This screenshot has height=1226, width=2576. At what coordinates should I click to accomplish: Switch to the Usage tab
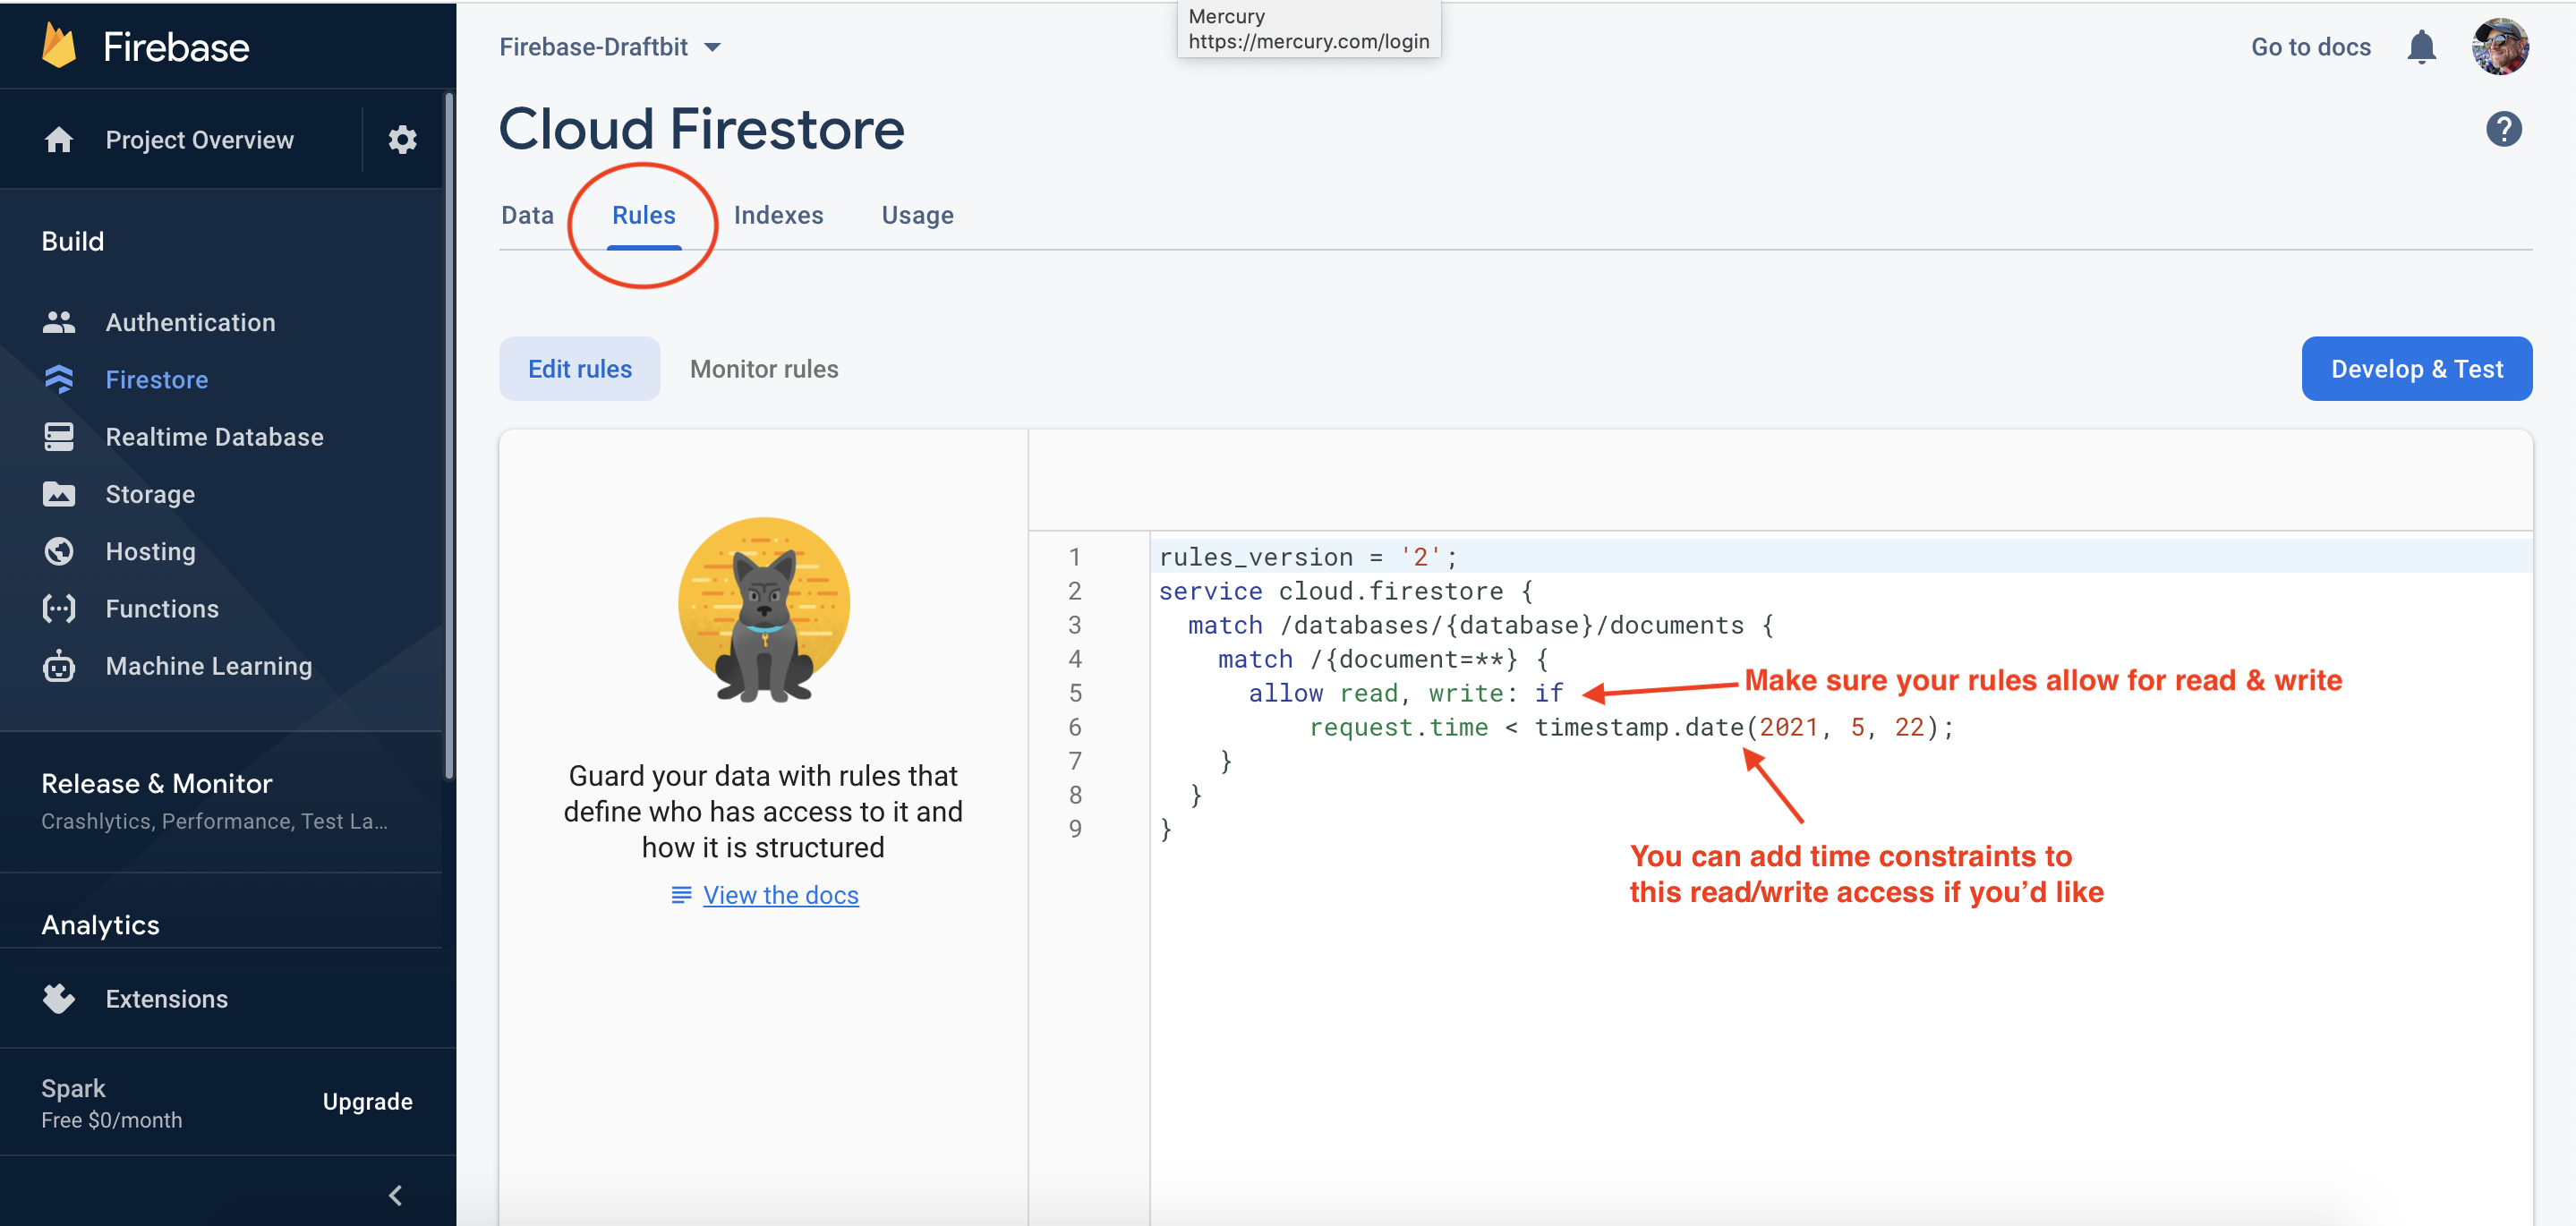917,215
